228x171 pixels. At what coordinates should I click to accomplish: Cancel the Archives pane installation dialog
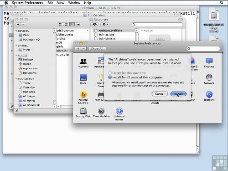click(x=160, y=94)
